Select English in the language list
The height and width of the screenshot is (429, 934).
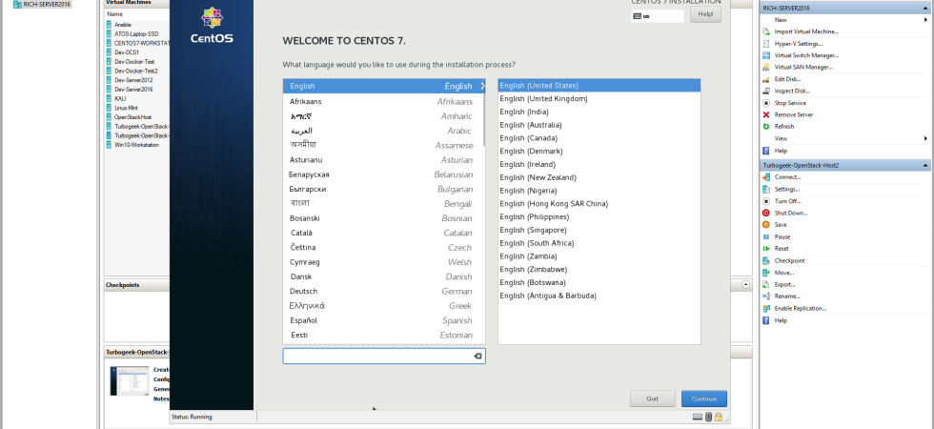point(384,86)
